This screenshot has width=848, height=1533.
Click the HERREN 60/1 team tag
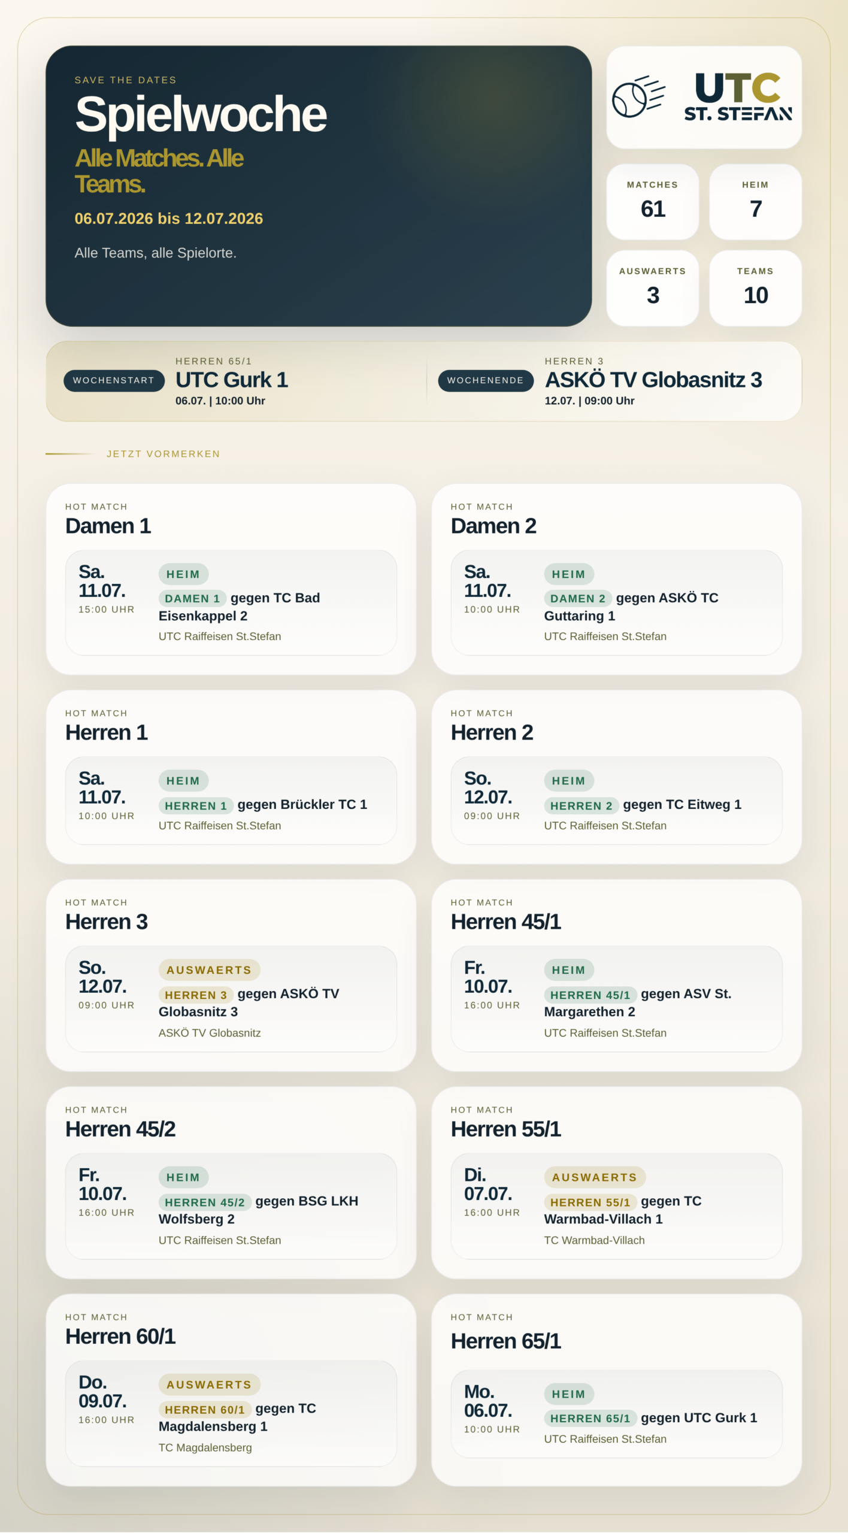point(204,1409)
